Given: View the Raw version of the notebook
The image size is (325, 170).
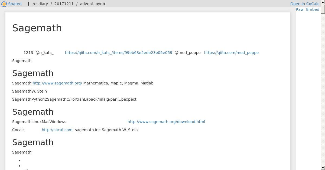Looking at the screenshot, I should 300,9.
